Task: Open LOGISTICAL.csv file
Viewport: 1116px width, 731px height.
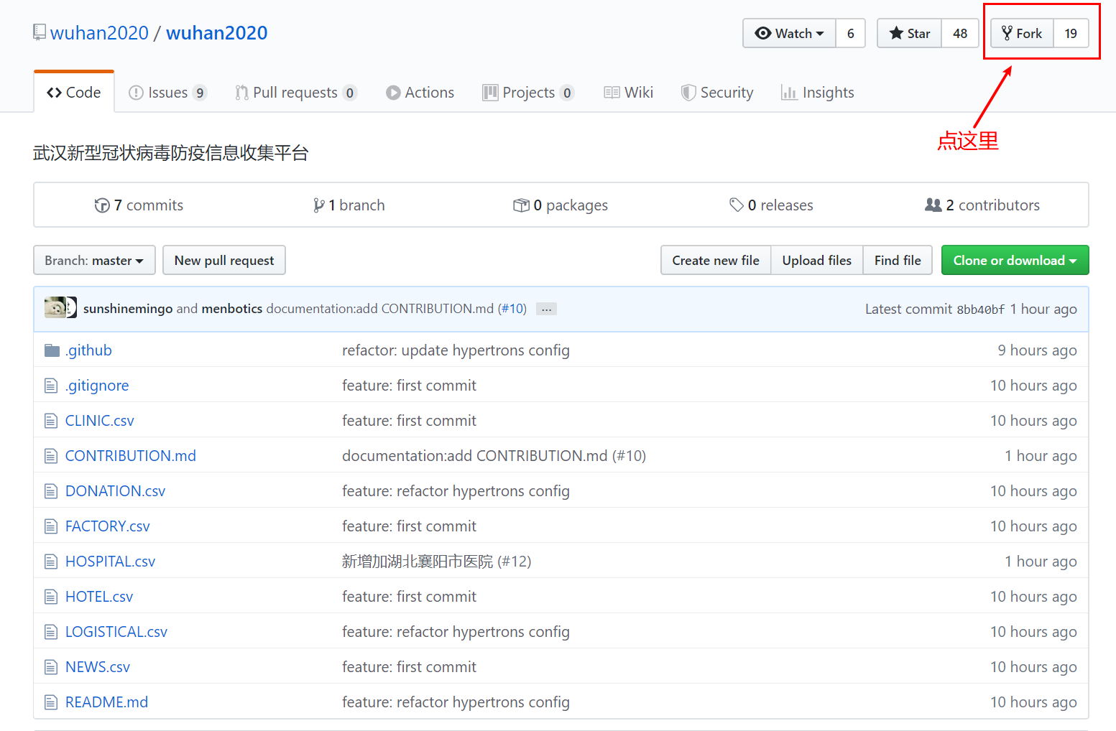Action: (x=116, y=632)
